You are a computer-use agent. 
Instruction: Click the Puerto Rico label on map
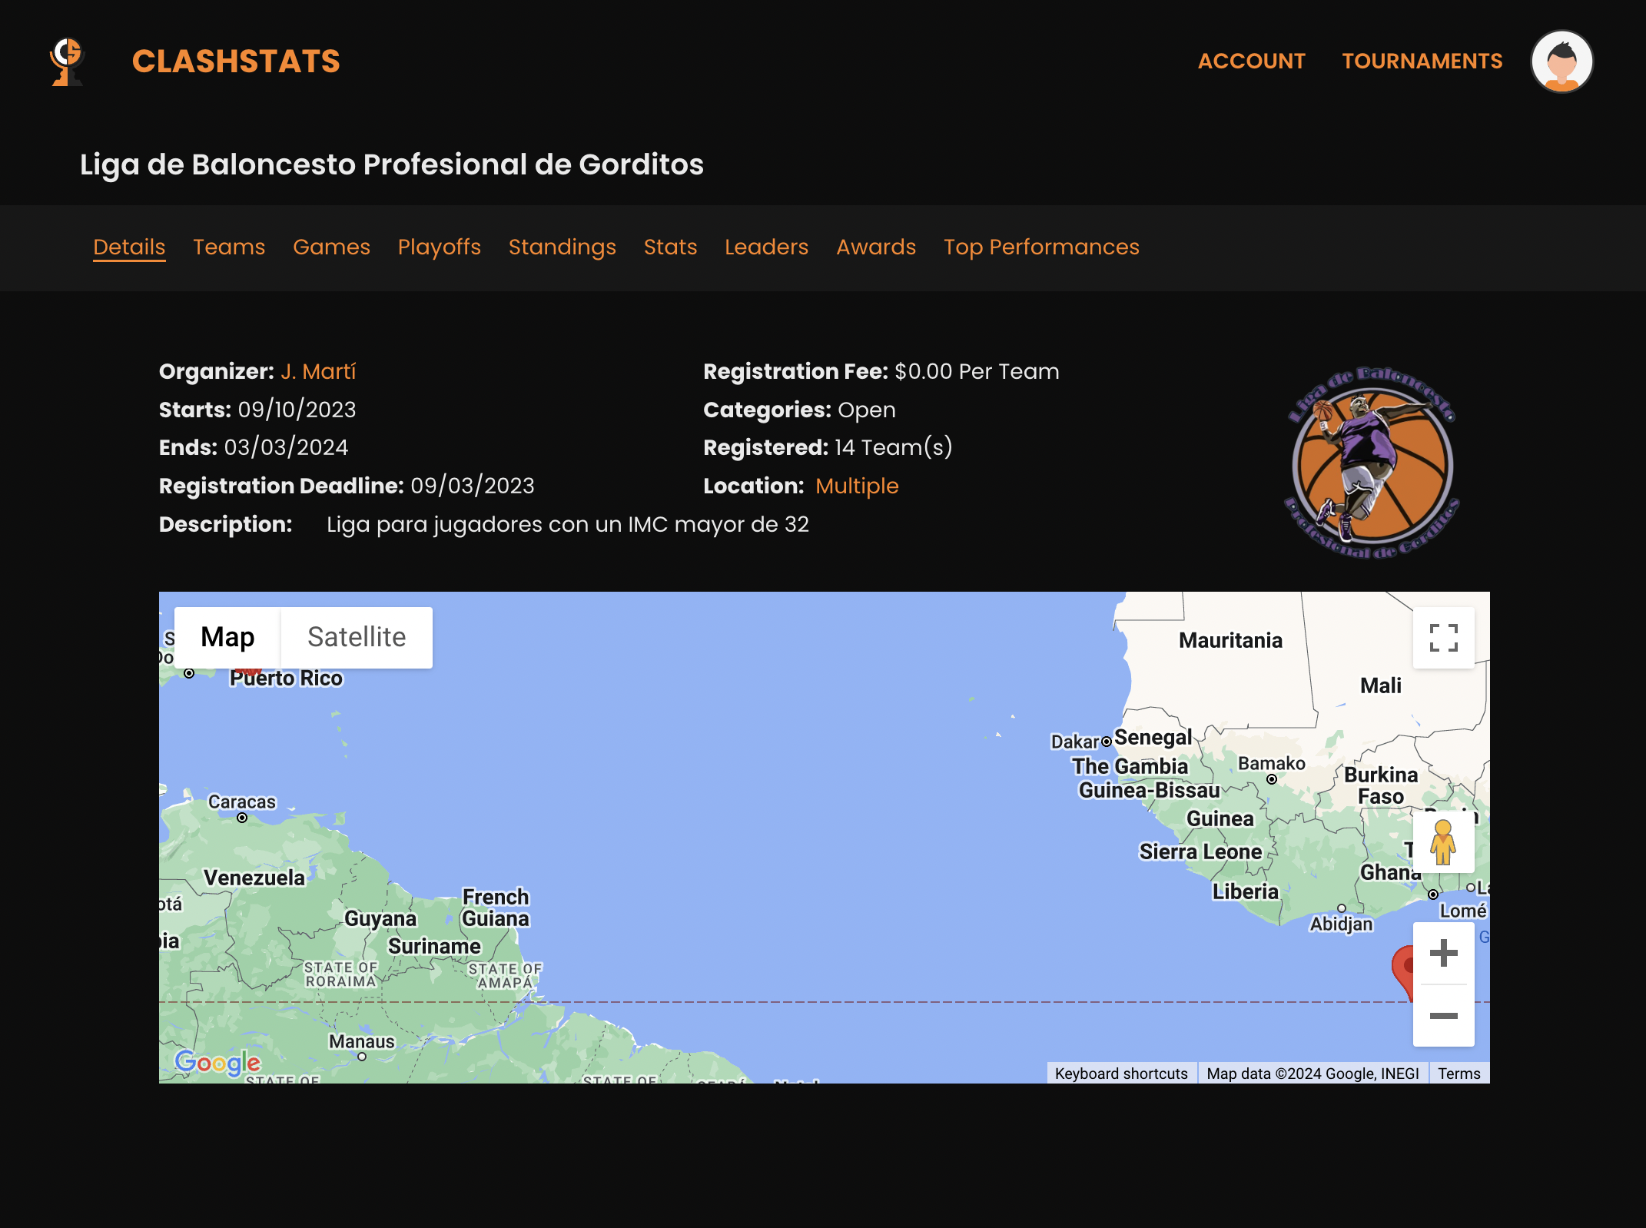[x=286, y=679]
